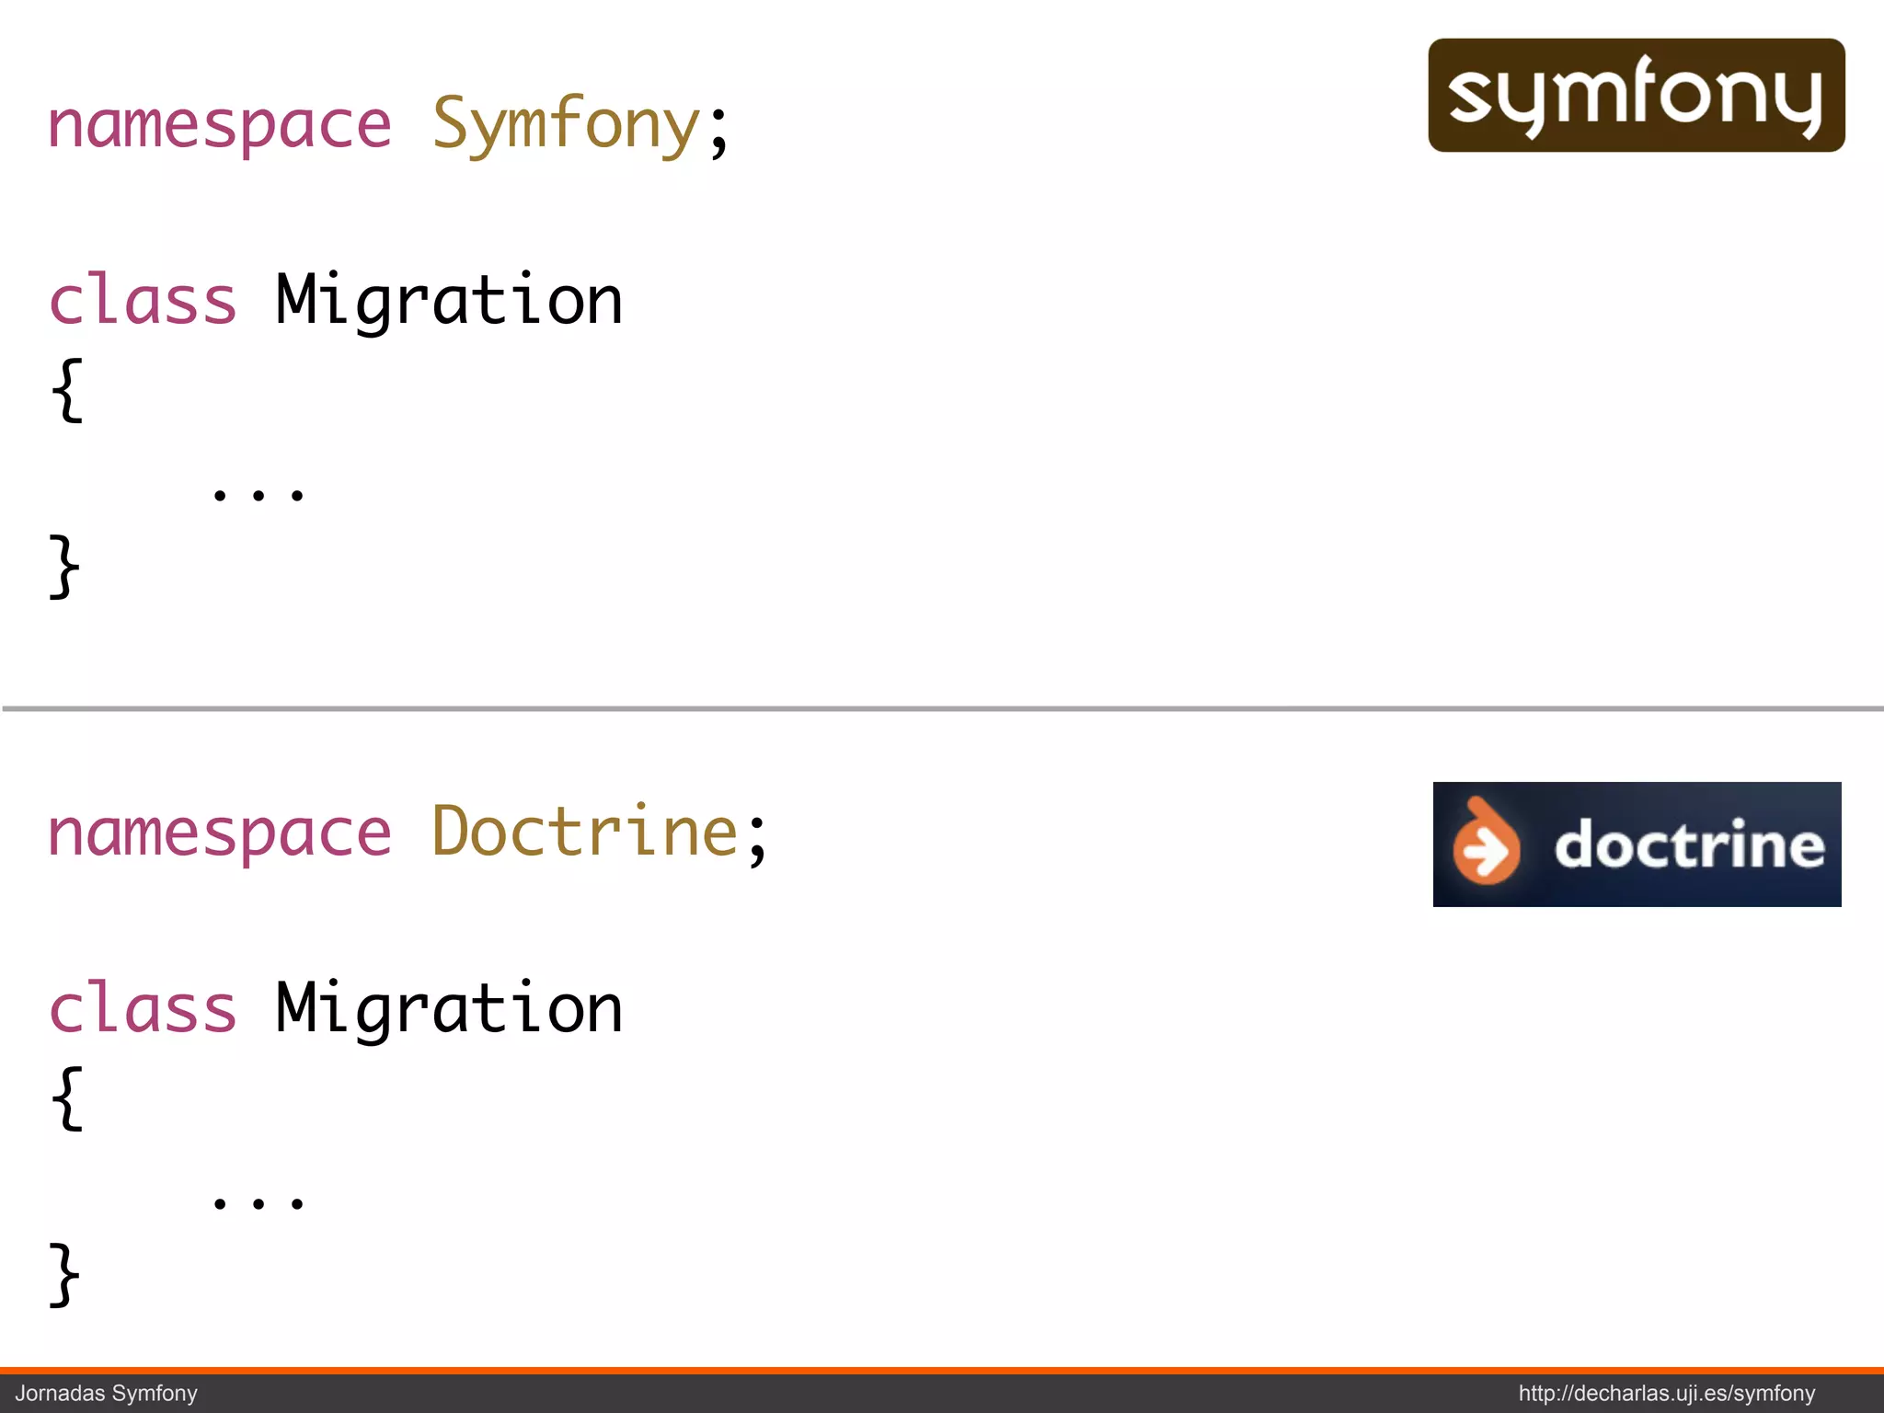
Task: Select the 'Doctrine' namespace name
Action: click(586, 831)
